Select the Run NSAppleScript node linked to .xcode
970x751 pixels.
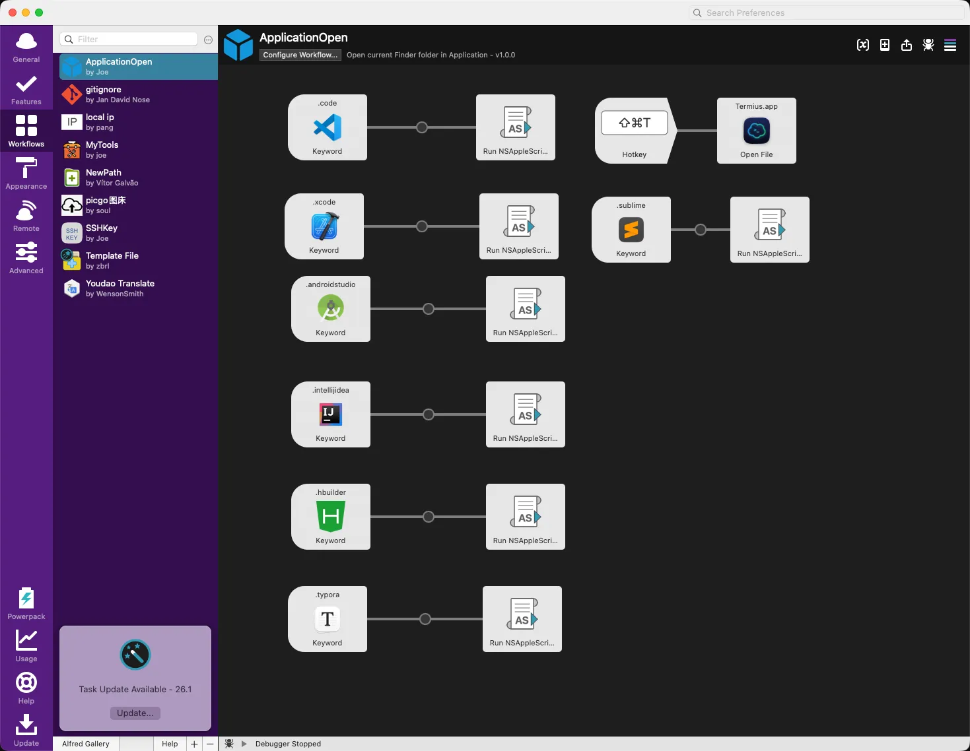(519, 226)
